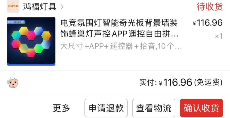
Task: Tap the 鸿福灯具 store name
Action: pyautogui.click(x=40, y=7)
